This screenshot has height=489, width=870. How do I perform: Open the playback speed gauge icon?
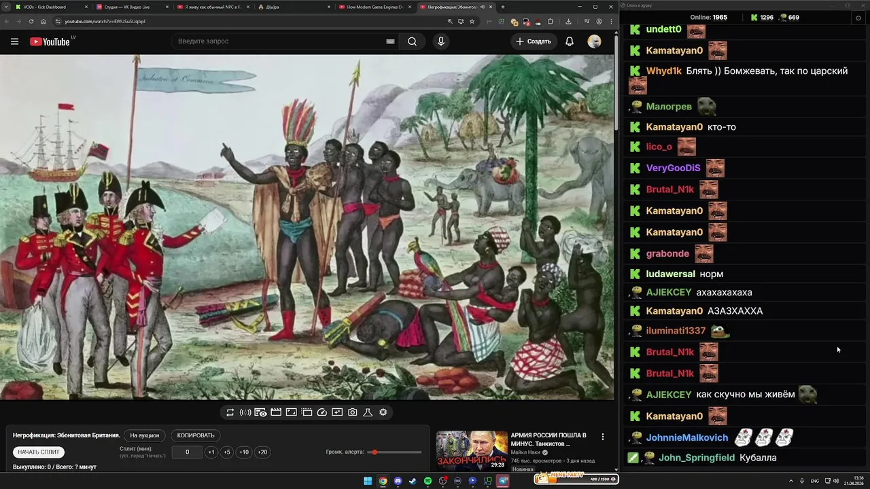[322, 412]
